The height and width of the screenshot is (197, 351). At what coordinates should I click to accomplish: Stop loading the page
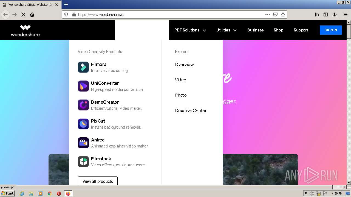coord(23,15)
